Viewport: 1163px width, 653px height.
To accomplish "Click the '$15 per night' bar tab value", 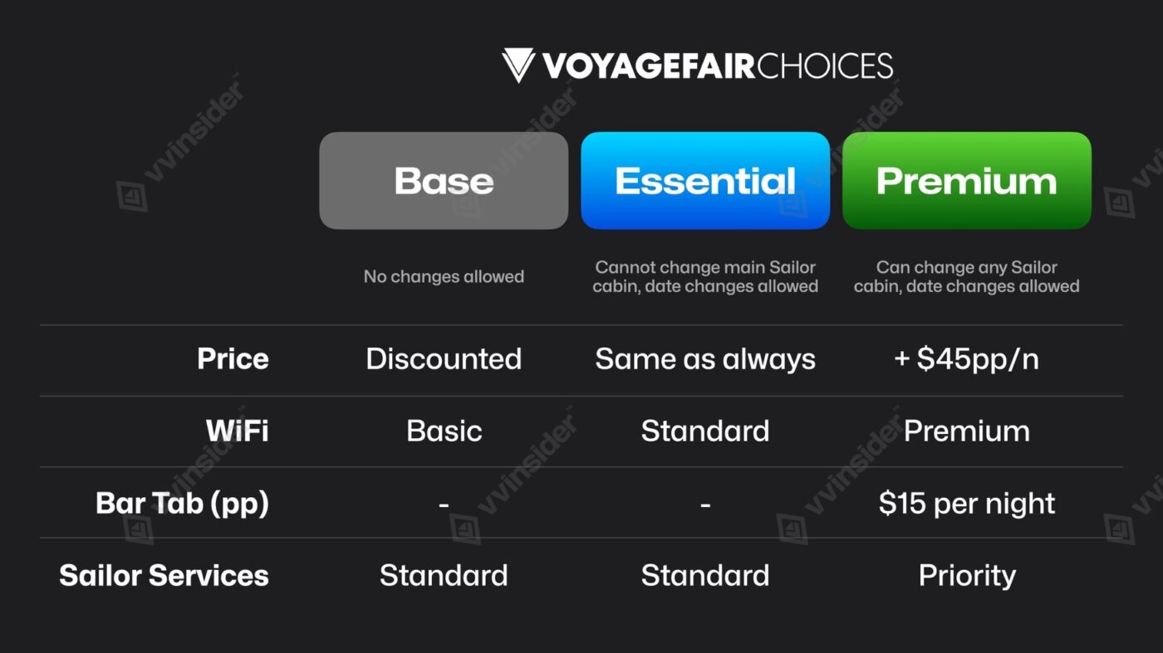I will 966,504.
